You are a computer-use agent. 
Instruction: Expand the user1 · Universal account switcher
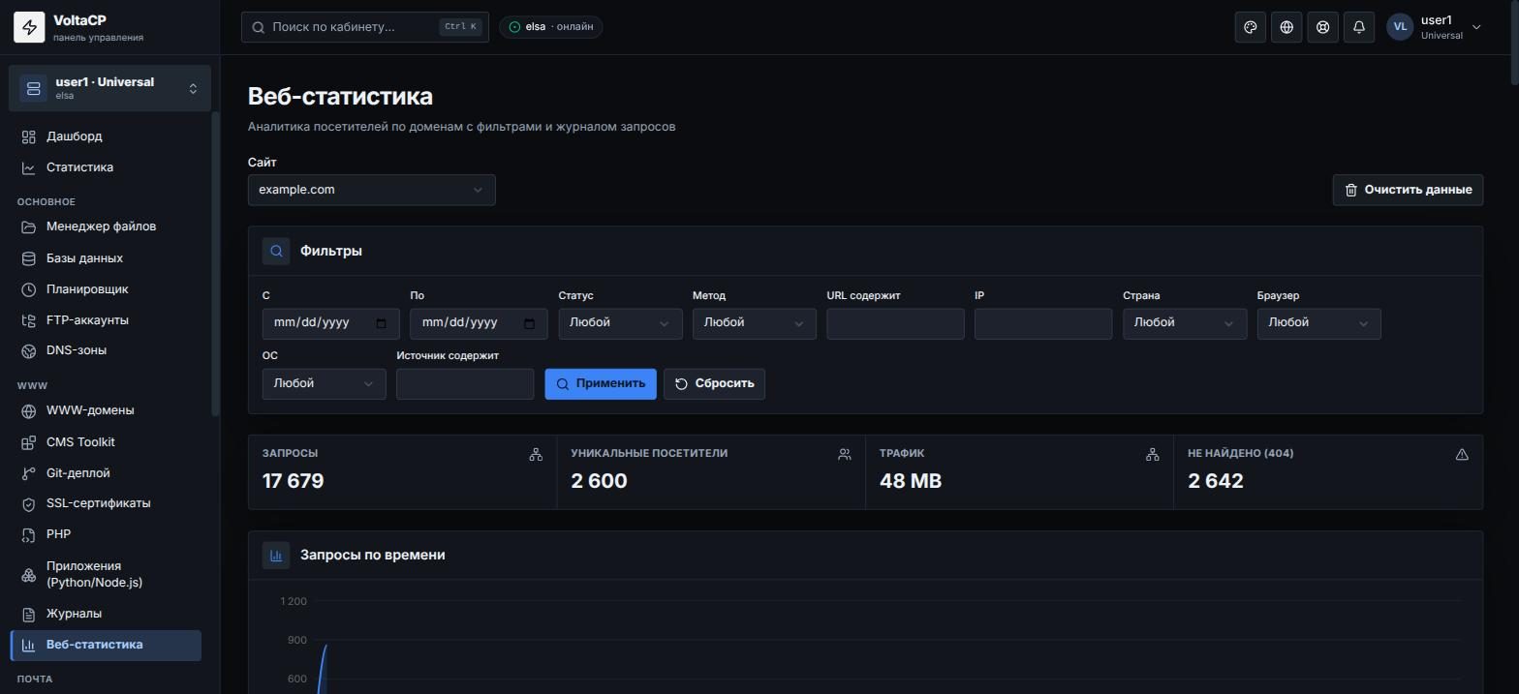point(109,88)
